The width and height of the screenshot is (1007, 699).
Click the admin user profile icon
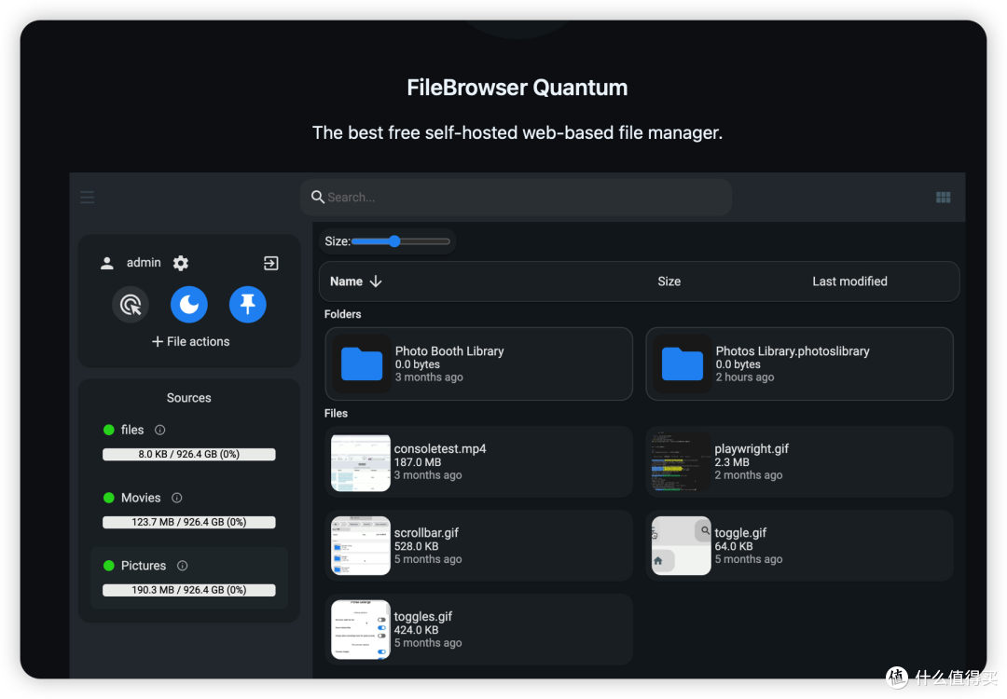click(x=107, y=263)
